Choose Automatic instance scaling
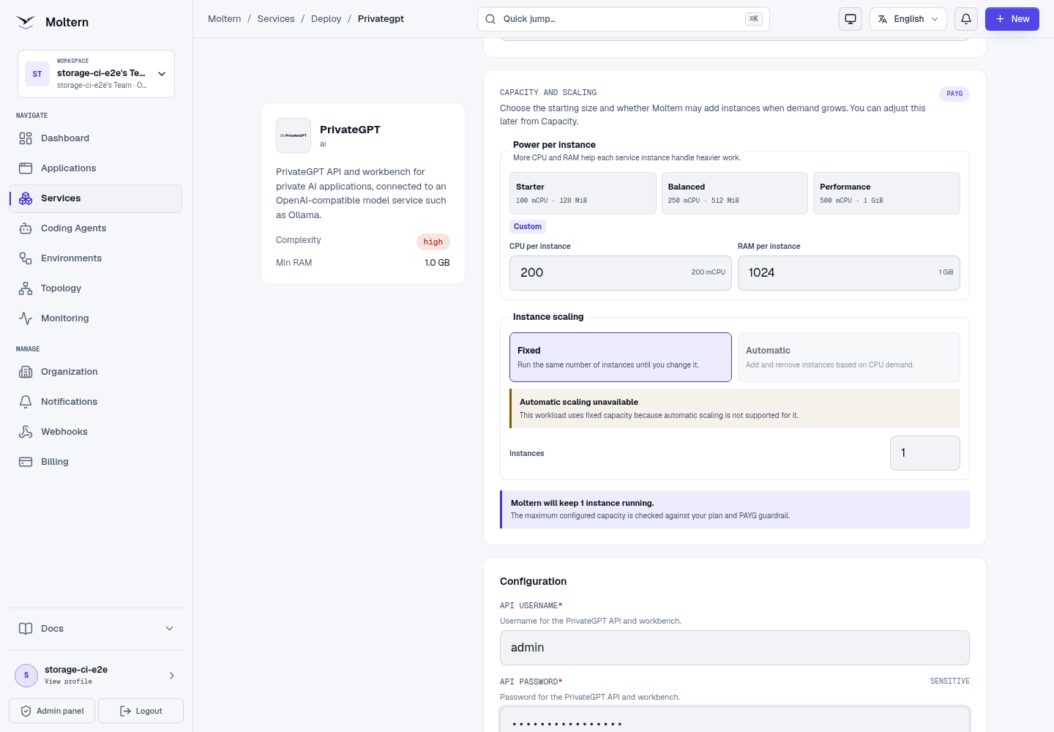Screen dimensions: 1054x732 point(849,357)
